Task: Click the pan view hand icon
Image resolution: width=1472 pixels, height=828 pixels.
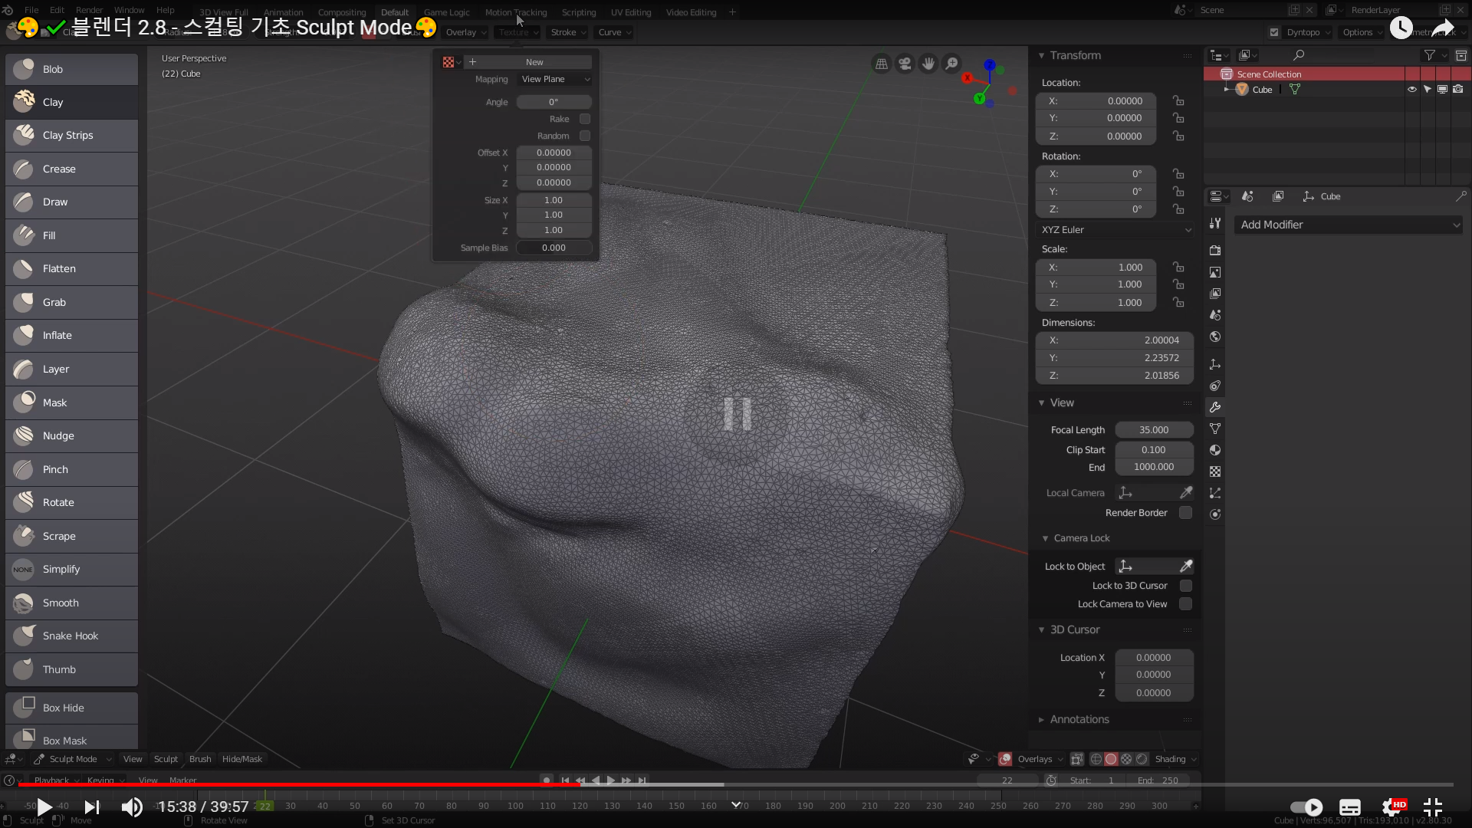Action: 928,64
